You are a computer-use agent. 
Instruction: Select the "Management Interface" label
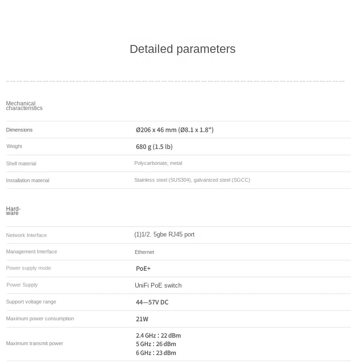(x=31, y=251)
